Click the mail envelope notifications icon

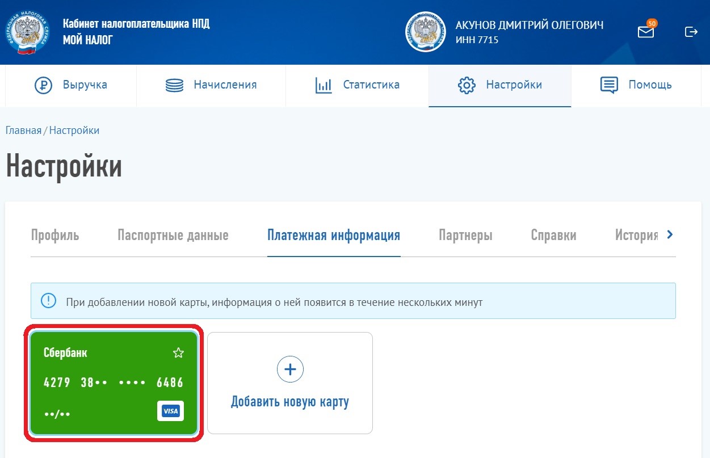(x=645, y=32)
